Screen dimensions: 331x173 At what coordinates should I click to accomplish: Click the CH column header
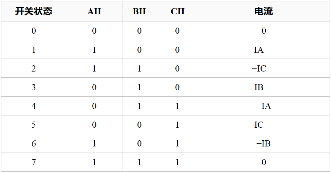177,11
